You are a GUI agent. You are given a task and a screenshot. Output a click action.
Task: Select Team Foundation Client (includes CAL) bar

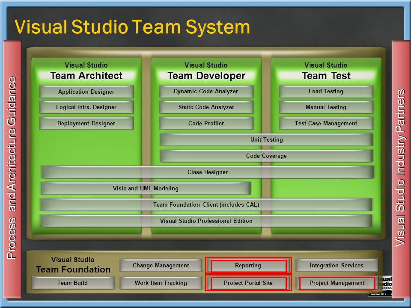pyautogui.click(x=206, y=204)
